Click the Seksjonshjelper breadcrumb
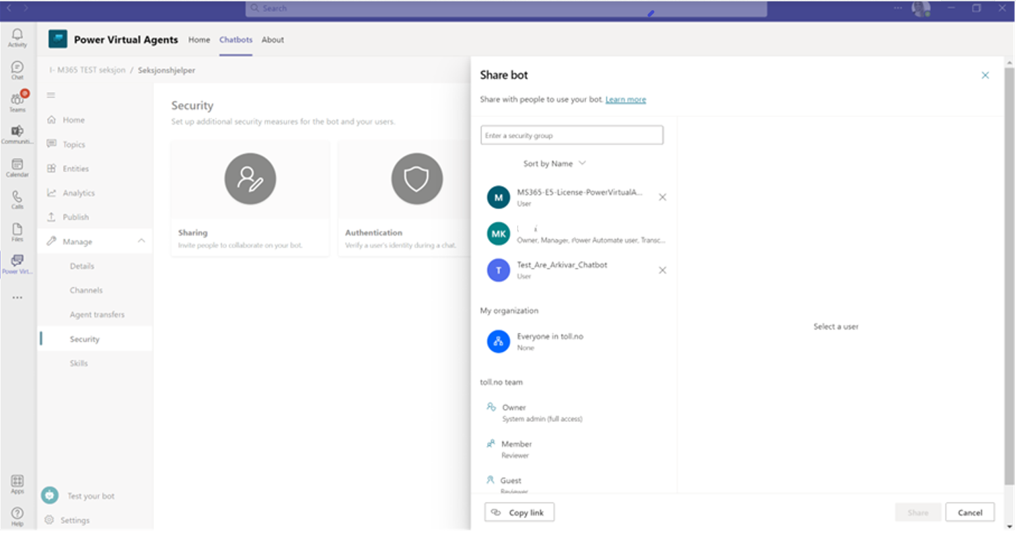The width and height of the screenshot is (1016, 545). [x=166, y=70]
